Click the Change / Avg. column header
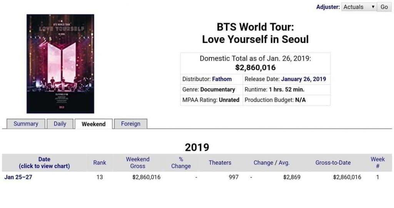 271,163
